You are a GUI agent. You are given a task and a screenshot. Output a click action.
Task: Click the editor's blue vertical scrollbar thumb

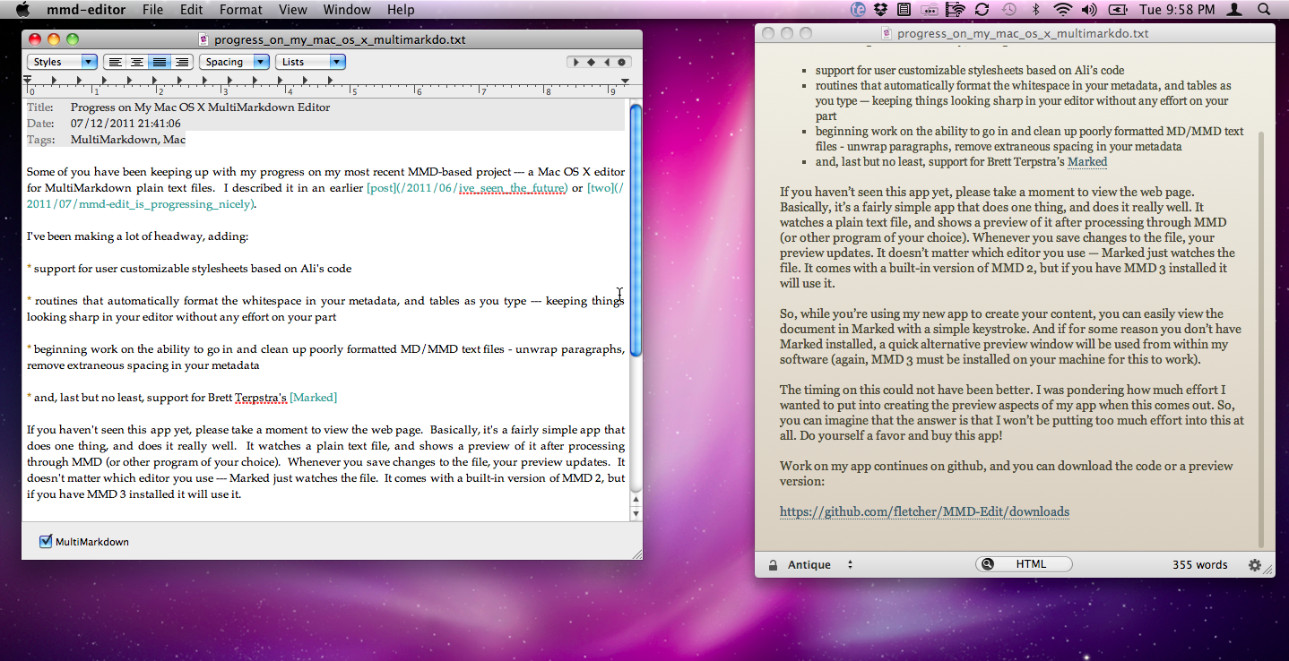tap(636, 231)
